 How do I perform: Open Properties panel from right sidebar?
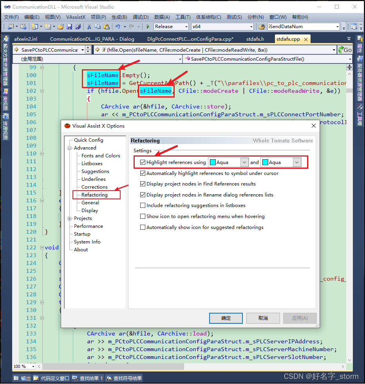point(360,45)
